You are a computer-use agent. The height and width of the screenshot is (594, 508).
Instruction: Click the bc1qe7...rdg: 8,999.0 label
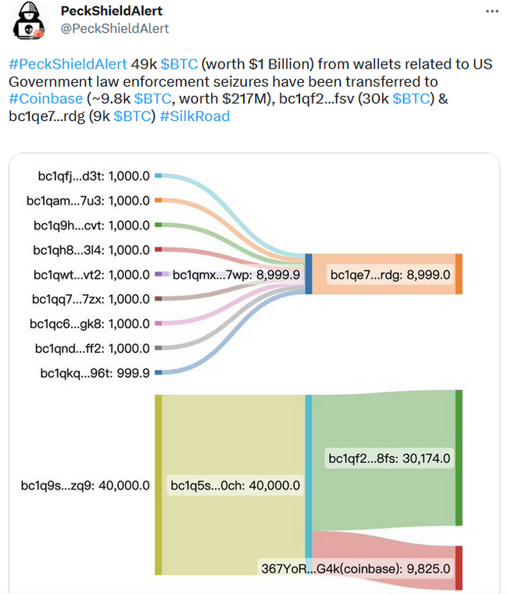click(x=391, y=274)
